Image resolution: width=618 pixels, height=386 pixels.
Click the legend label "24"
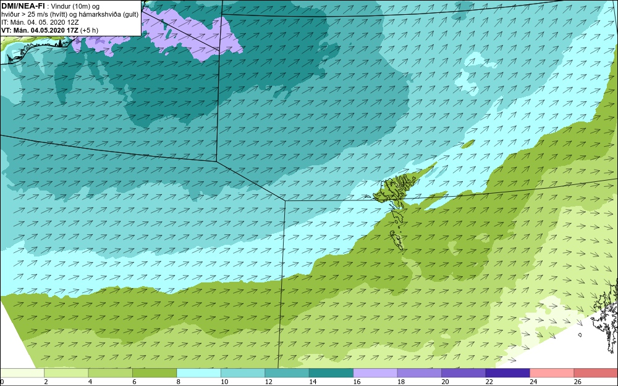pos(533,382)
